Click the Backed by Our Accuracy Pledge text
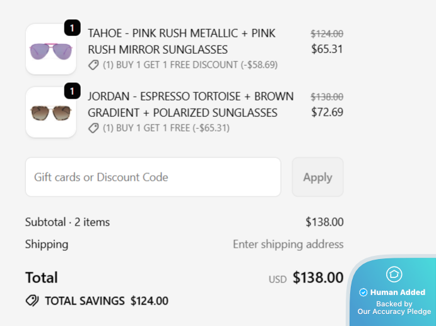This screenshot has height=326, width=436. coord(394,308)
